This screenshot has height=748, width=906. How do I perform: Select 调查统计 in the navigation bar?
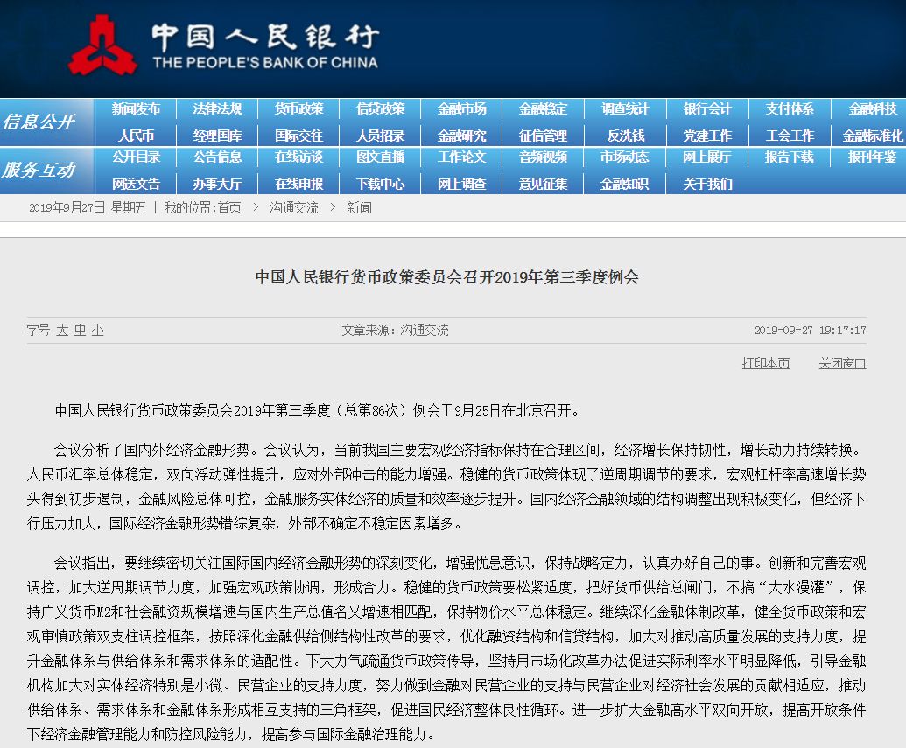coord(625,109)
